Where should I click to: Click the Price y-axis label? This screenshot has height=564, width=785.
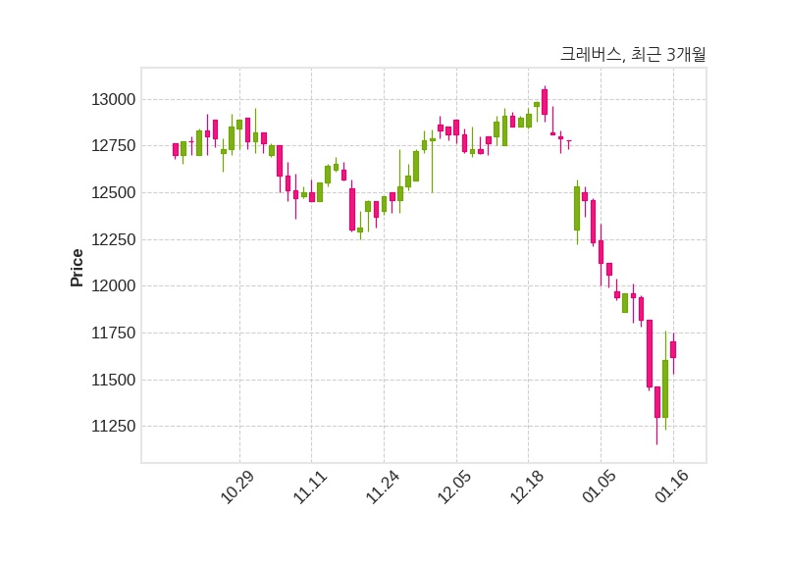coord(78,268)
